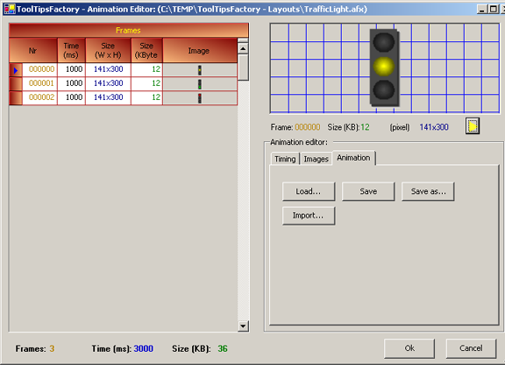Image resolution: width=505 pixels, height=365 pixels.
Task: Click the time cell of frame 000001
Action: pyautogui.click(x=72, y=83)
